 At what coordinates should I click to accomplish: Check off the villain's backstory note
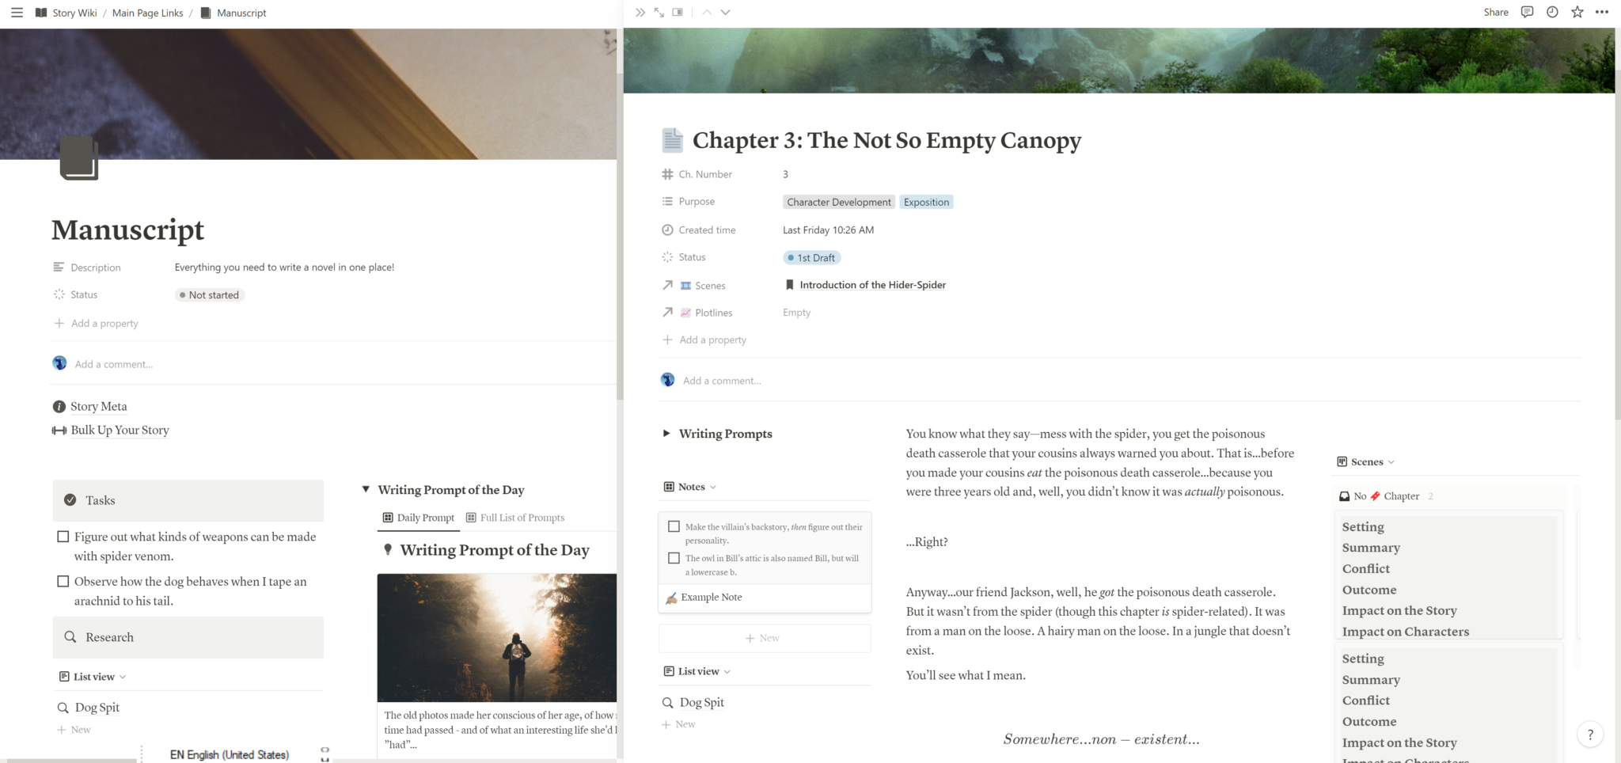coord(674,526)
